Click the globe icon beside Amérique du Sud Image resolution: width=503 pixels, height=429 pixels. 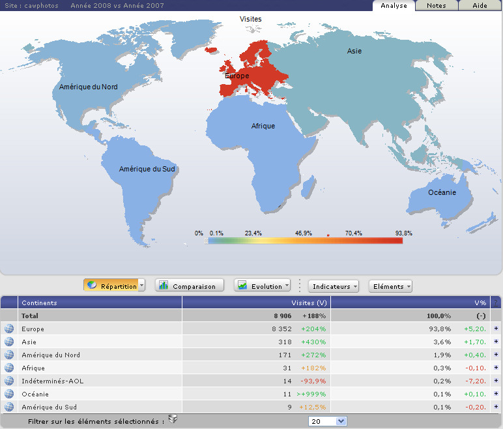[9, 407]
